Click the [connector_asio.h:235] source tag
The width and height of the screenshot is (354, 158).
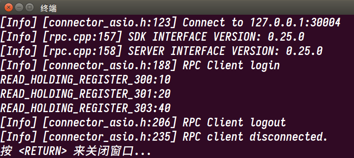109,137
